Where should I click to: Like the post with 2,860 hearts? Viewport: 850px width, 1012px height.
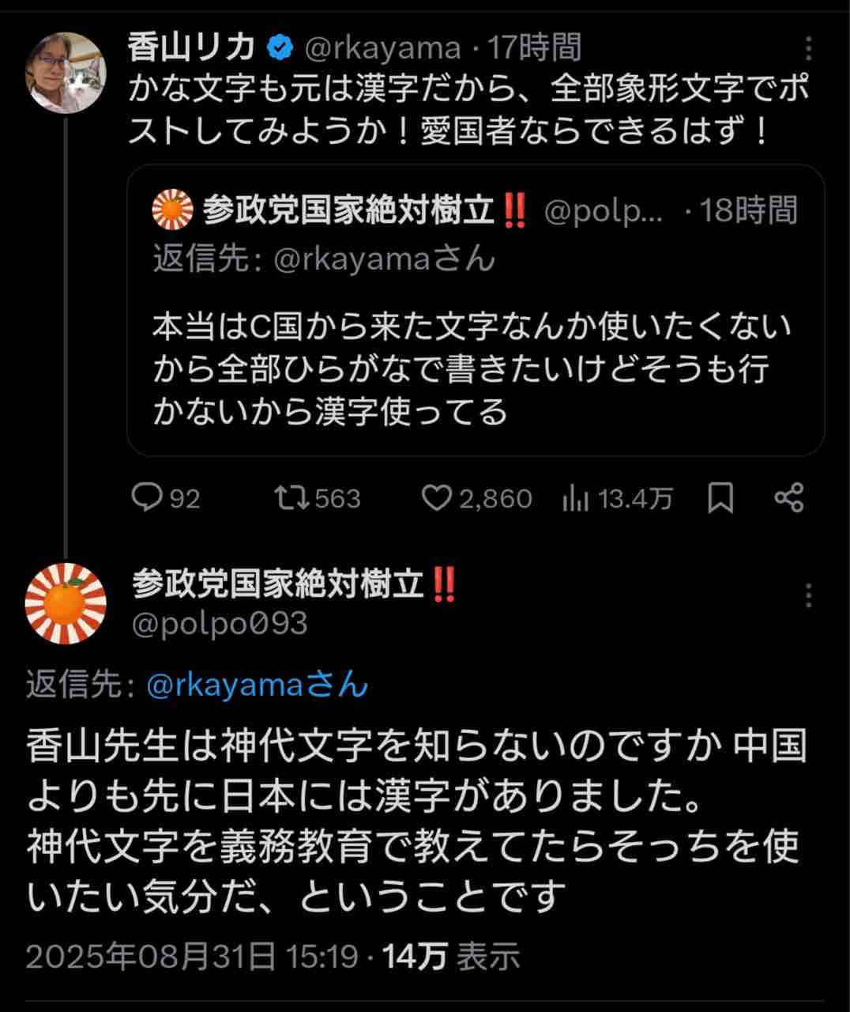tap(436, 498)
